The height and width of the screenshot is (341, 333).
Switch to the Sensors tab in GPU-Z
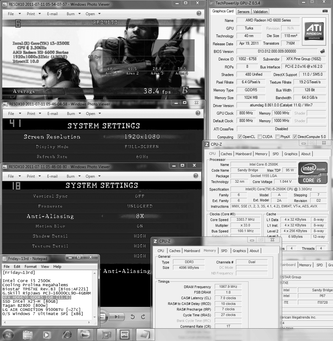[x=243, y=11]
